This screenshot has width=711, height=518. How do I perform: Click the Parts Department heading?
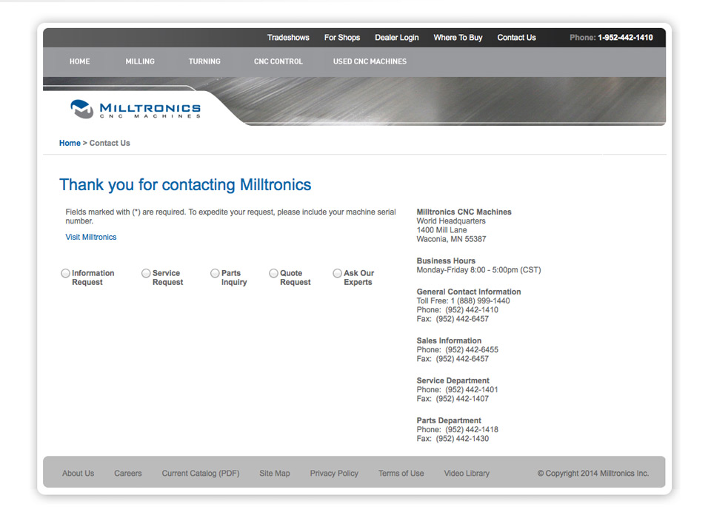click(x=449, y=420)
